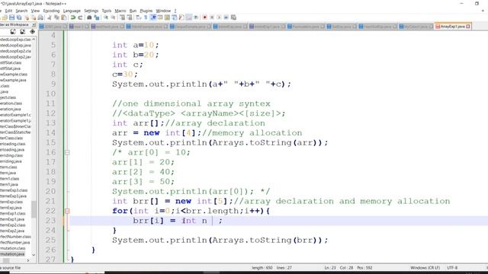Select 'terClass$InnerCla' file in workspace list
Viewport: 488px width, 274px height.
point(15,126)
